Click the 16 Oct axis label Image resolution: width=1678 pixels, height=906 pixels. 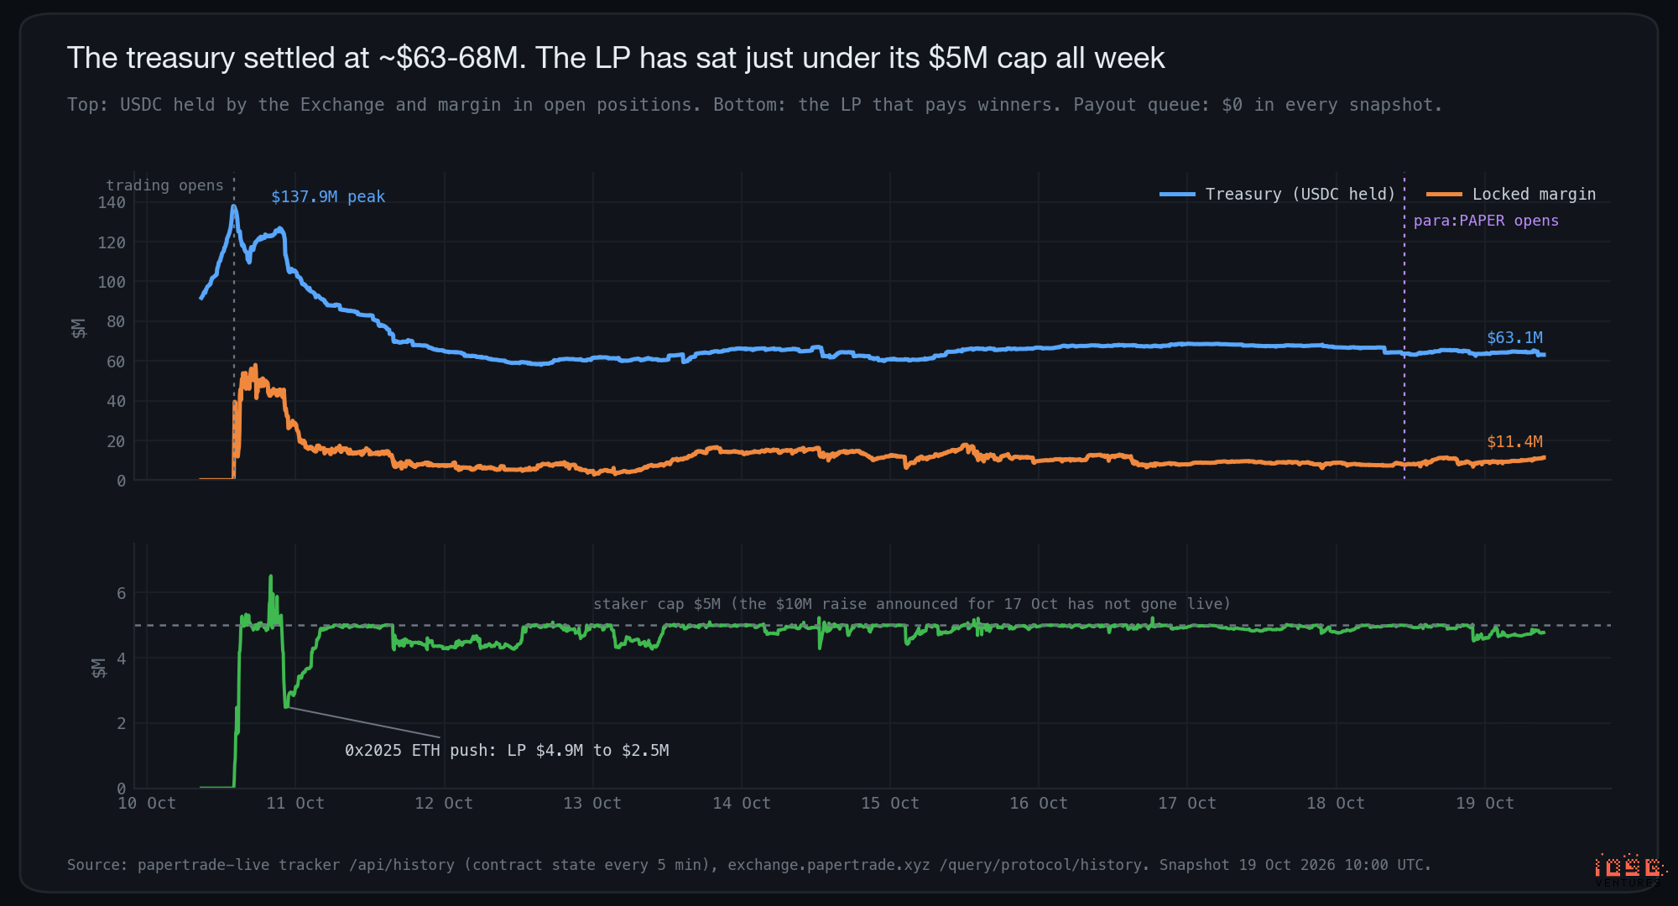tap(1039, 803)
